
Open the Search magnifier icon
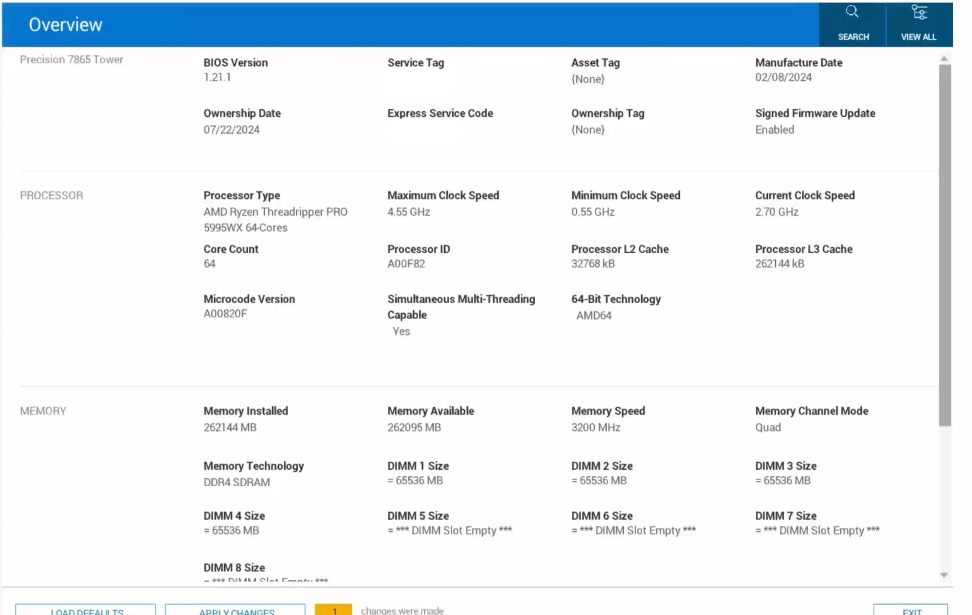[x=852, y=12]
